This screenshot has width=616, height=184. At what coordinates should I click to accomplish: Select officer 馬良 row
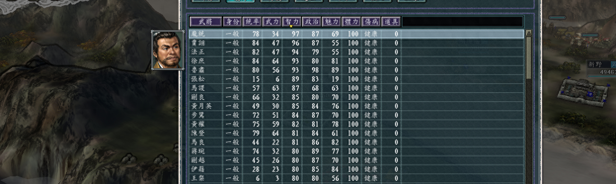pyautogui.click(x=356, y=142)
